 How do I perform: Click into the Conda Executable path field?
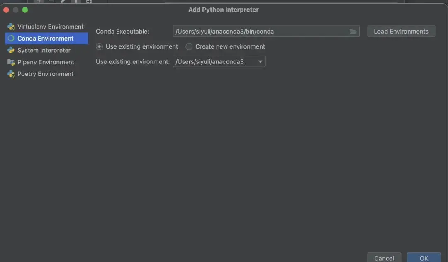pyautogui.click(x=261, y=32)
